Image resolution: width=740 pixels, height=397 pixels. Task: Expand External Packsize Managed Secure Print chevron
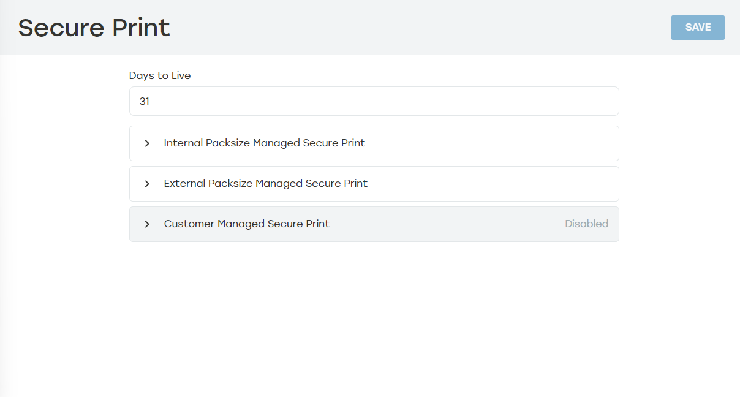pos(147,184)
